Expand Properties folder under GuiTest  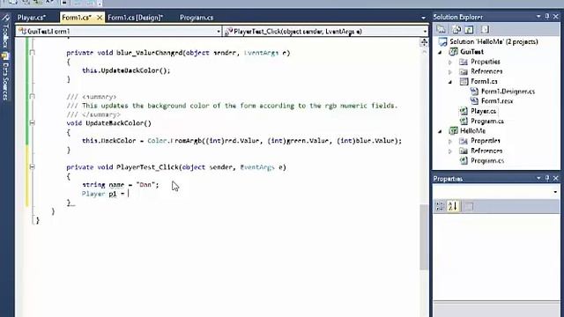450,62
